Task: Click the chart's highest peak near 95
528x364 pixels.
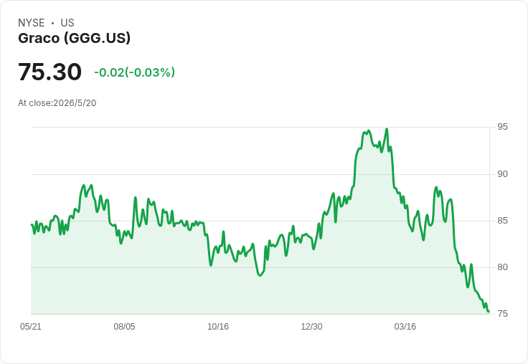Action: pyautogui.click(x=387, y=129)
